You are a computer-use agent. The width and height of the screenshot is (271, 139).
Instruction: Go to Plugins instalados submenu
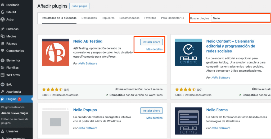(x=13, y=107)
